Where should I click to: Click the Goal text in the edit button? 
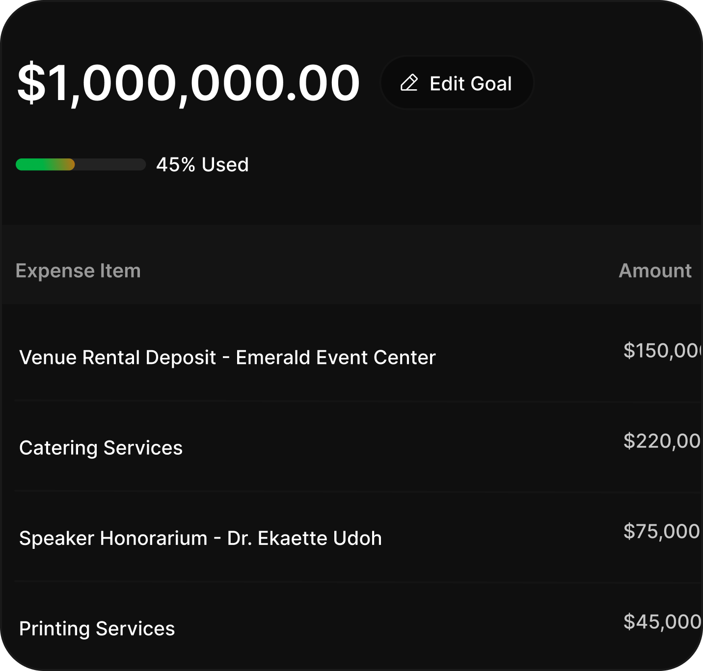click(x=491, y=83)
